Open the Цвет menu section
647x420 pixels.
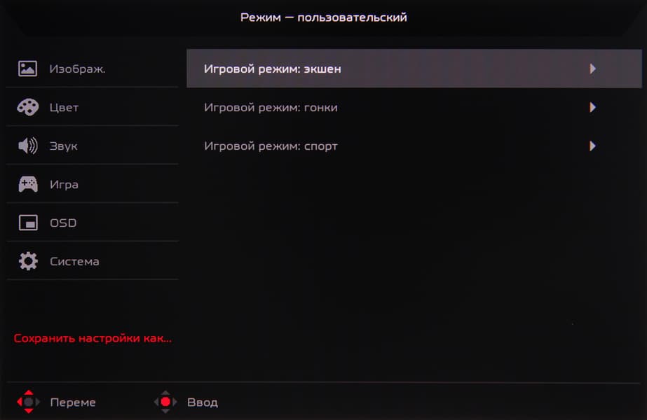click(x=93, y=107)
